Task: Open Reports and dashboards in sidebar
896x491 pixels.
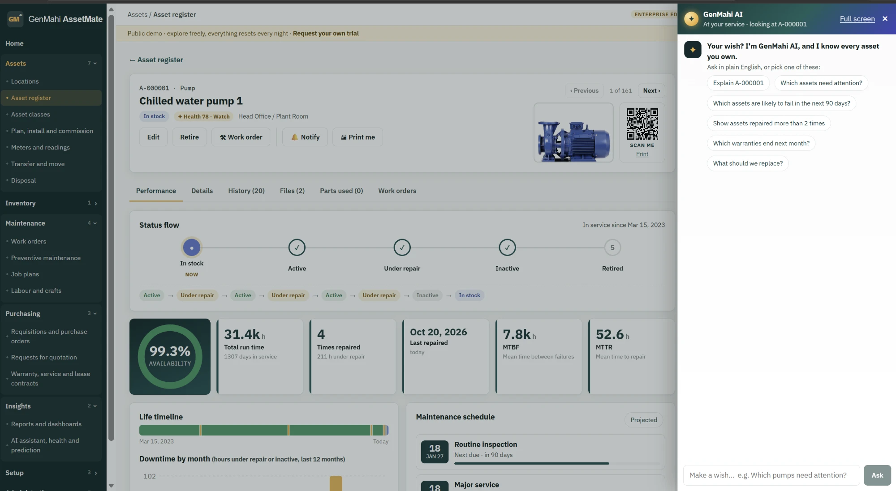Action: (46, 424)
